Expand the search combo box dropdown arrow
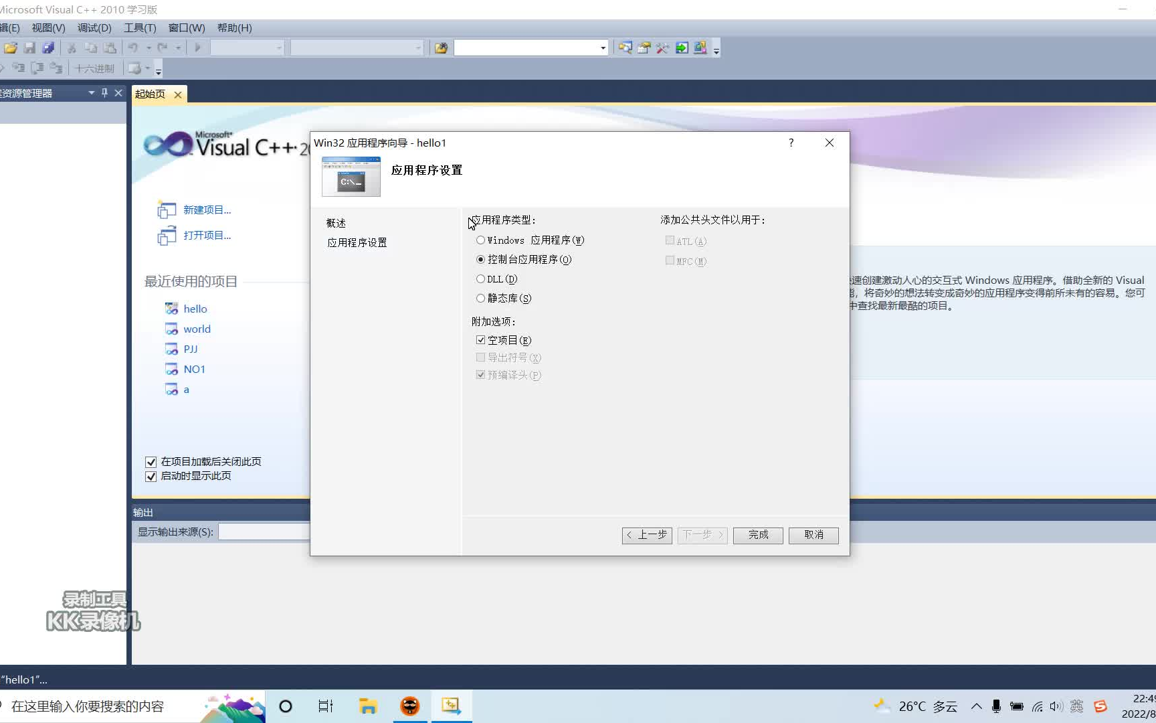 click(x=603, y=48)
